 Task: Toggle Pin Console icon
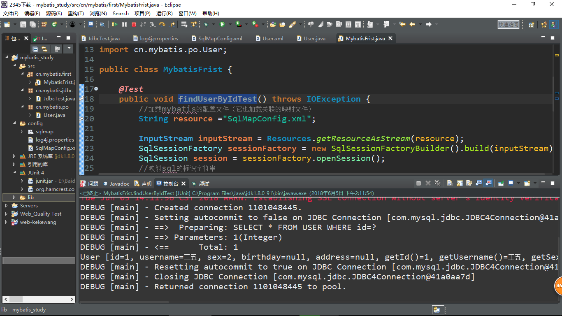pos(501,184)
